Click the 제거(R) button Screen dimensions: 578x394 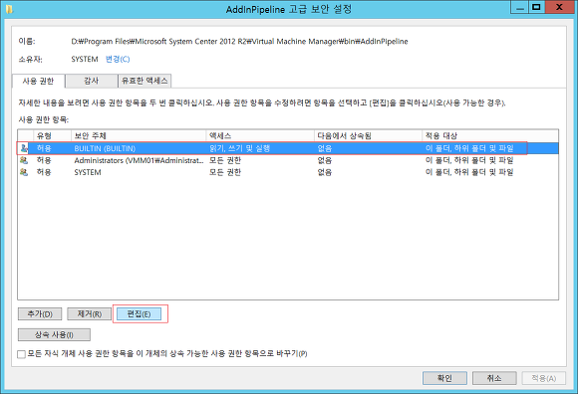pos(90,313)
